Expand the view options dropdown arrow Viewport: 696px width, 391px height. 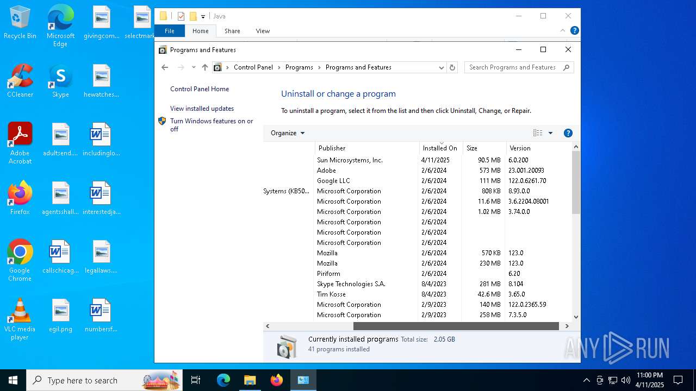[550, 133]
